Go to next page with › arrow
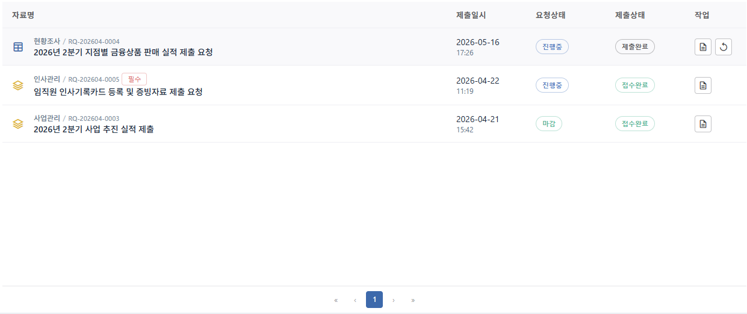747x314 pixels. [394, 300]
